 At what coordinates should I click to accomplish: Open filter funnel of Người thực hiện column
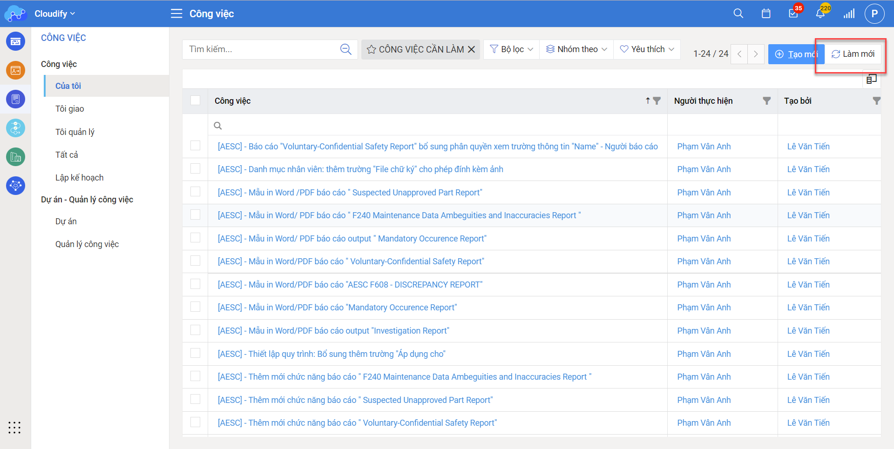[766, 101]
